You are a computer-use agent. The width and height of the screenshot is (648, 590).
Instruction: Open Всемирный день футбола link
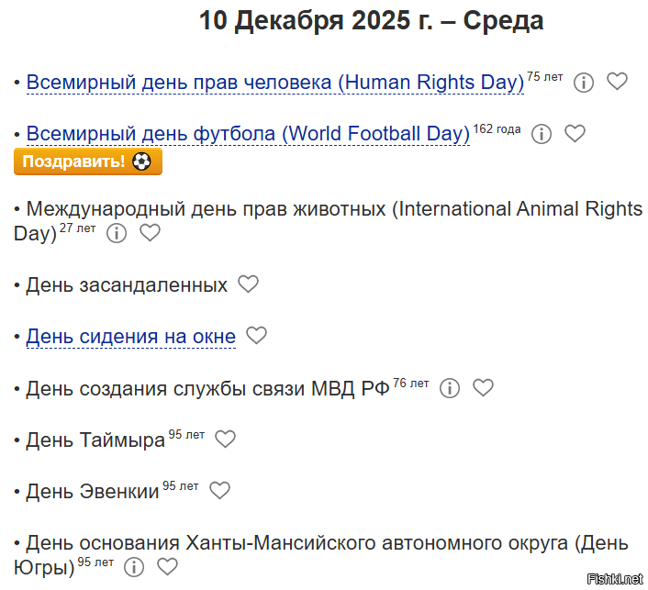(x=248, y=134)
